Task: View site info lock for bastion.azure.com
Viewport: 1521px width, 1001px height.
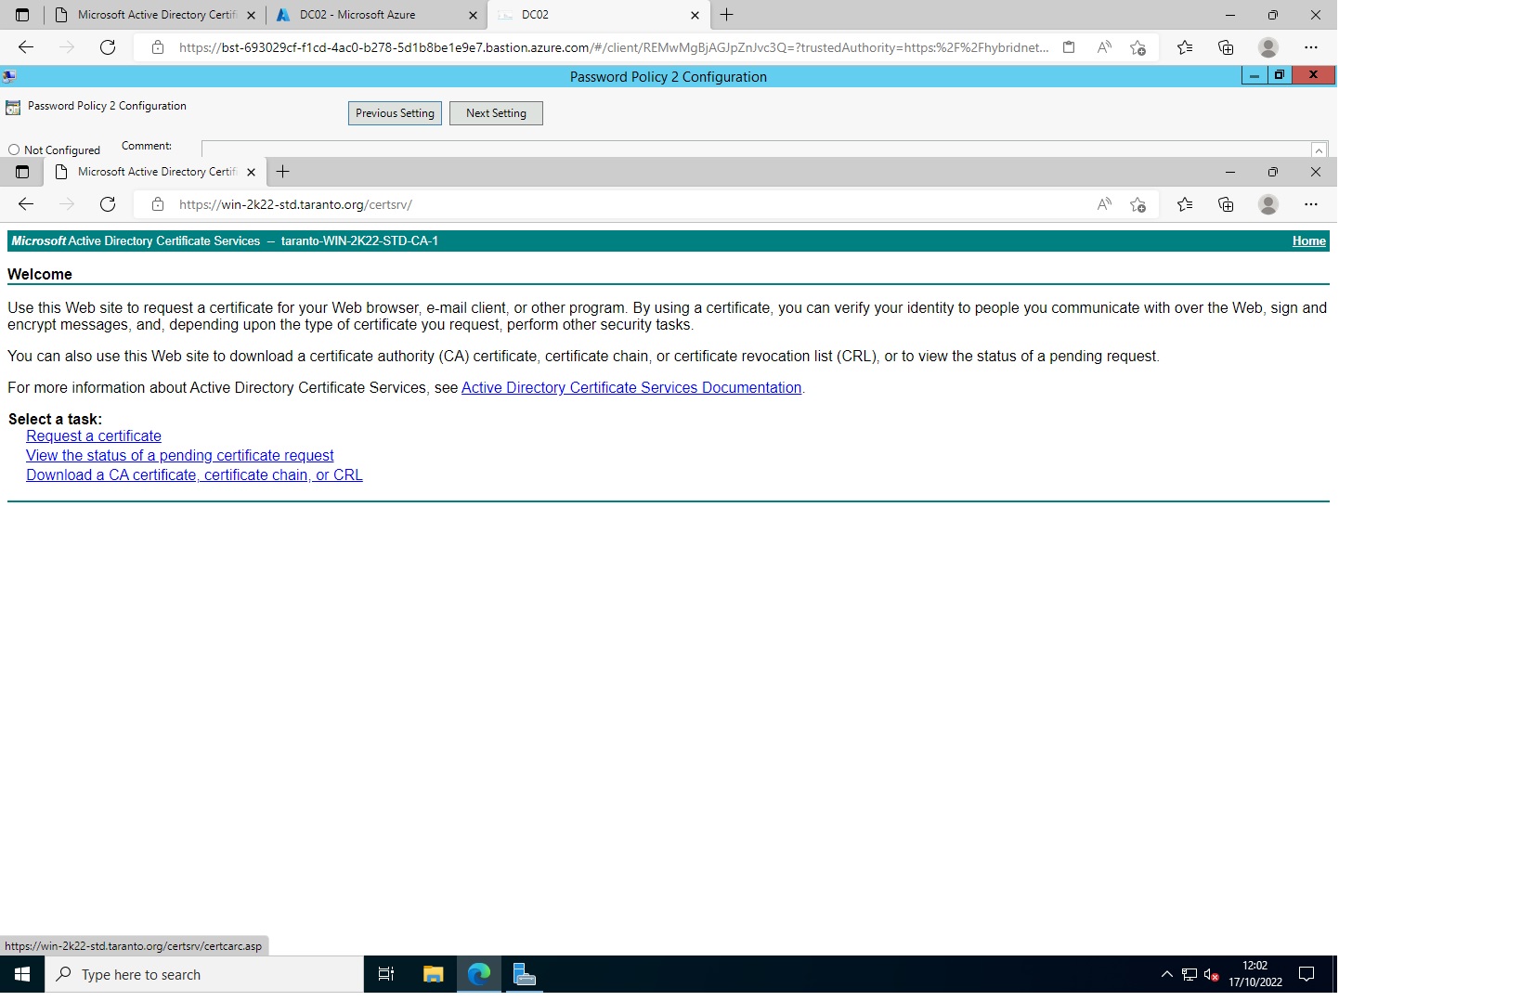Action: click(x=158, y=47)
